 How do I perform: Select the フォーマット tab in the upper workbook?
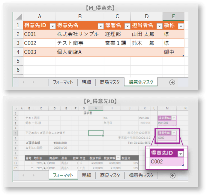pyautogui.click(x=63, y=82)
